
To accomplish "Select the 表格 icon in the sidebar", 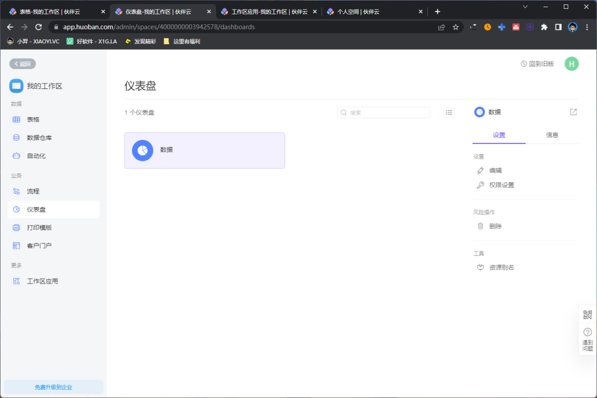I will [x=17, y=119].
